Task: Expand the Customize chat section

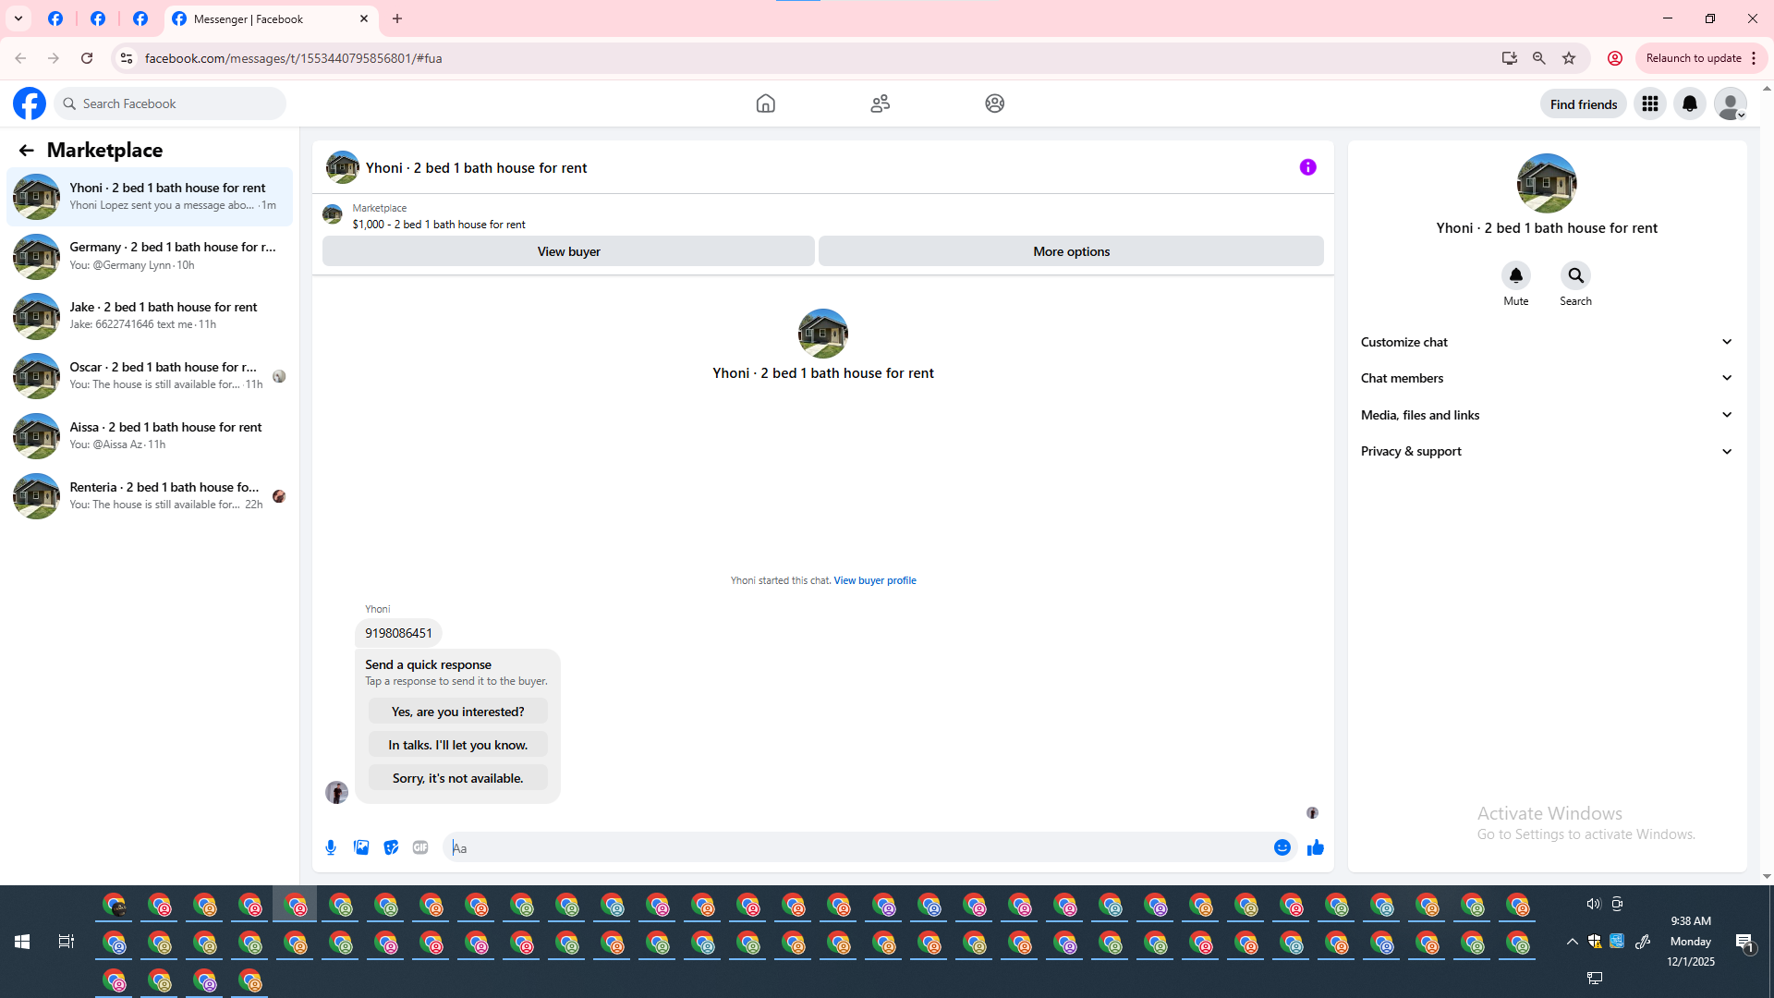Action: tap(1547, 342)
